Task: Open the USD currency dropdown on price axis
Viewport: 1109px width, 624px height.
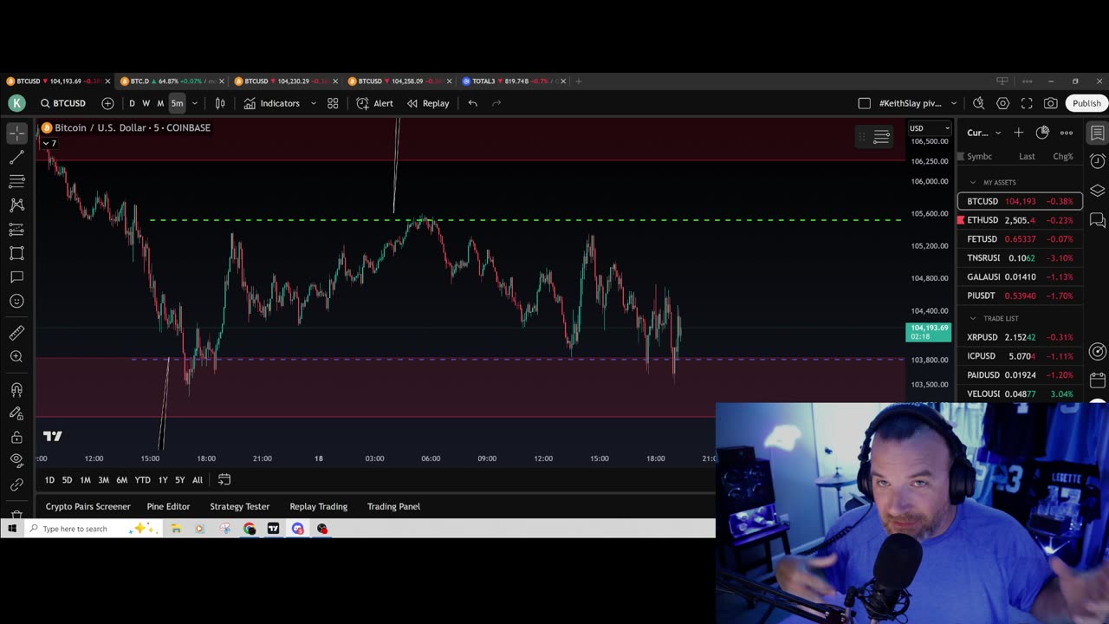Action: 930,128
